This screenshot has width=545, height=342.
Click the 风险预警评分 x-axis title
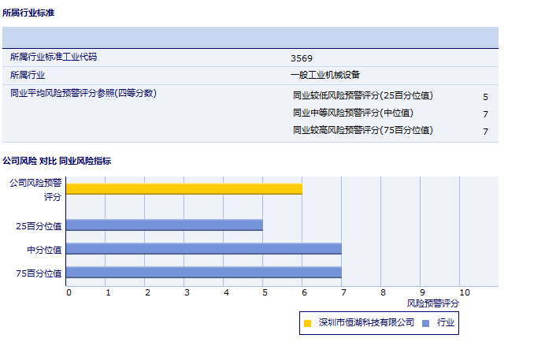(x=432, y=303)
